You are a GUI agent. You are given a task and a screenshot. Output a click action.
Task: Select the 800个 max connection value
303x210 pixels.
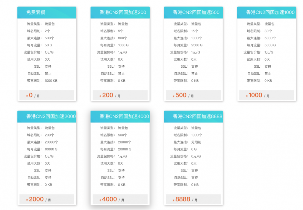123,38
